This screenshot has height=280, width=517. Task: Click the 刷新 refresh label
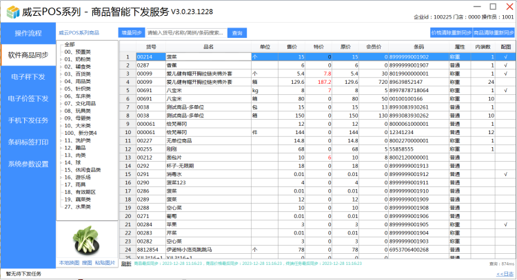pos(126,263)
